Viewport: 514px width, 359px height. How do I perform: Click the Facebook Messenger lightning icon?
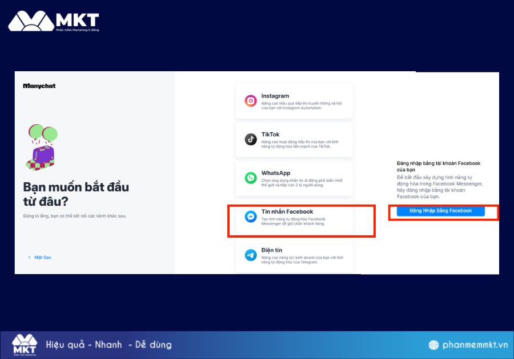click(251, 217)
